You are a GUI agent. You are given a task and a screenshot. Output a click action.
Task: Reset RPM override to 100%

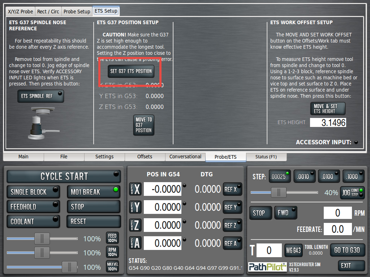[112, 252]
